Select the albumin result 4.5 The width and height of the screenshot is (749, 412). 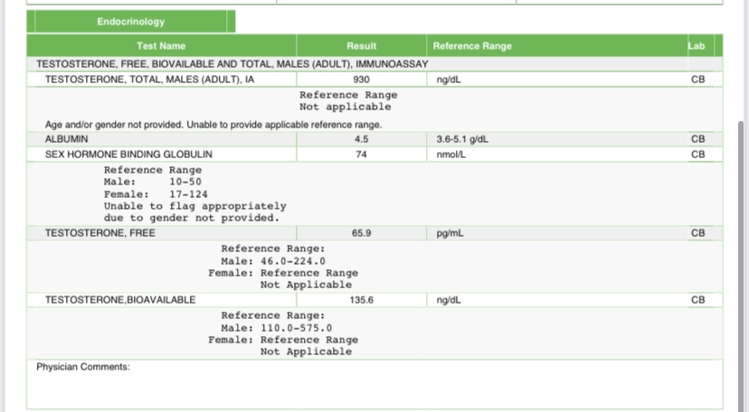point(361,139)
